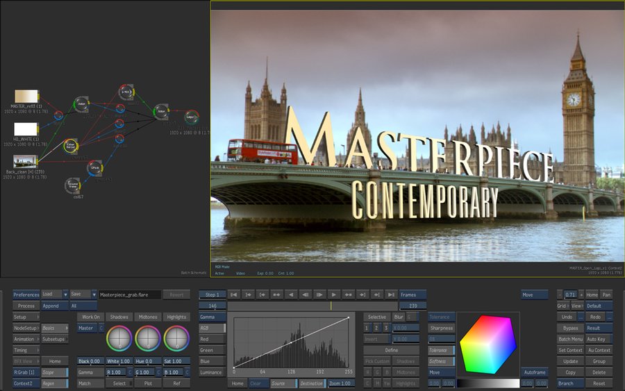This screenshot has height=391, width=625.
Task: Click the zoom-in plus button beside 0.71
Action: tap(581, 294)
